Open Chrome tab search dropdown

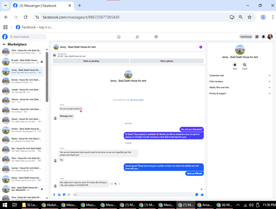pos(6,6)
